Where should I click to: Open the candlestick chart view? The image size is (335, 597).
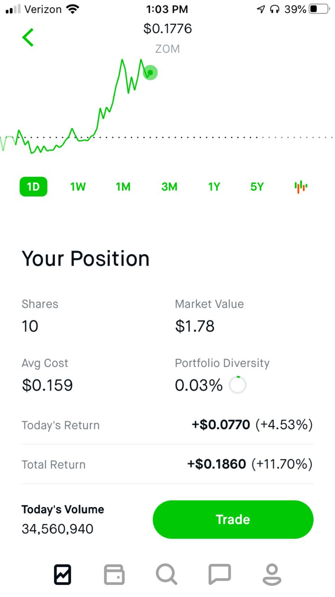(301, 187)
